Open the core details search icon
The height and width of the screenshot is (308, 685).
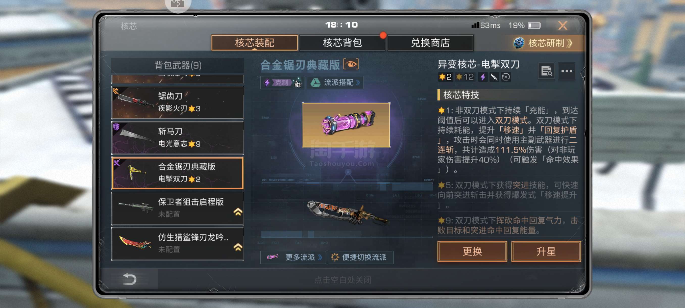546,71
